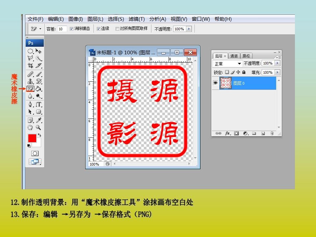316x237 pixels.
Task: Open the Layers panel options menu
Action: 278,57
